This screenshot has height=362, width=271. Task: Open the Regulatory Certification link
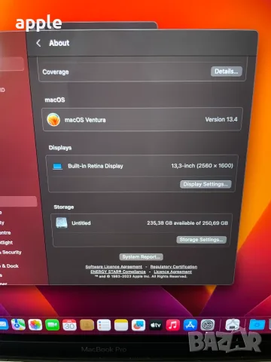[174, 267]
